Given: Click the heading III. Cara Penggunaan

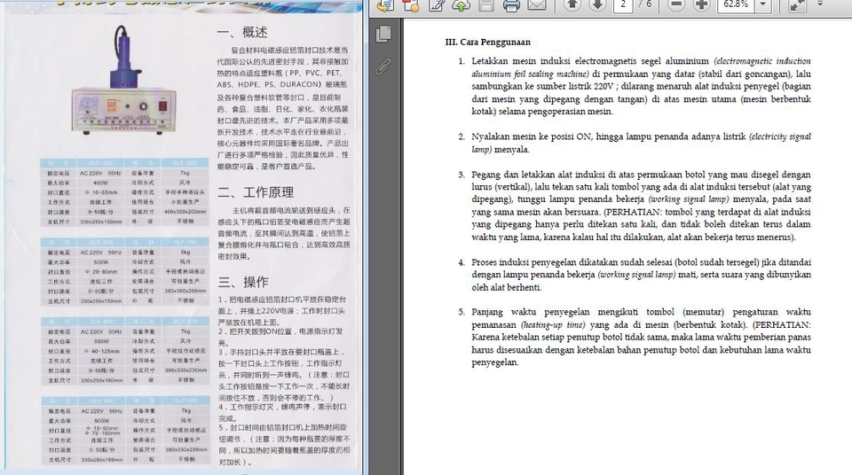Looking at the screenshot, I should [487, 42].
